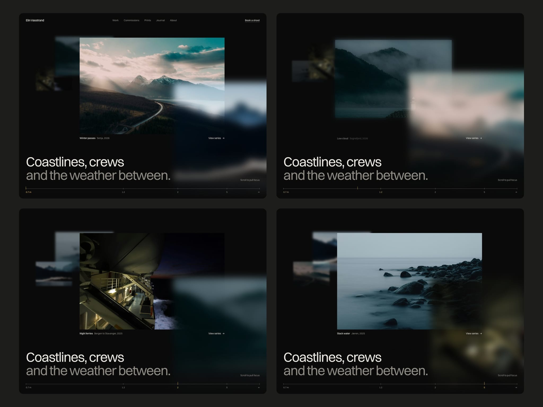The width and height of the screenshot is (543, 407).
Task: View series beside the Low cloud caption
Action: (x=474, y=138)
